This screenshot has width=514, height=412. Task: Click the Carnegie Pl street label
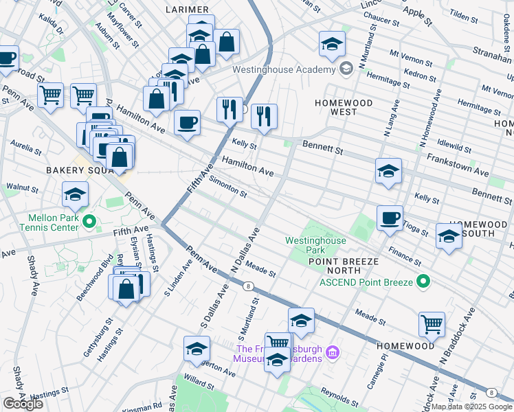(377, 371)
